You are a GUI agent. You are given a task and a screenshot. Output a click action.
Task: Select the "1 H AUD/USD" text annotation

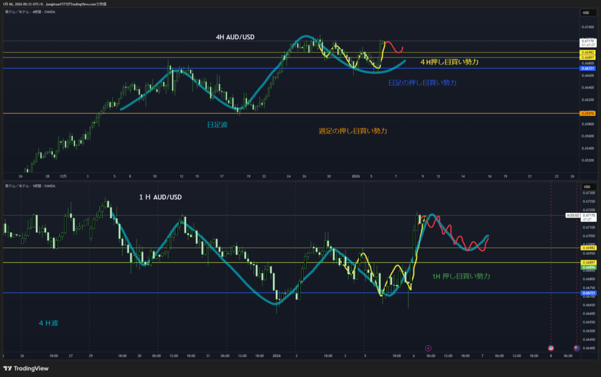pyautogui.click(x=160, y=198)
